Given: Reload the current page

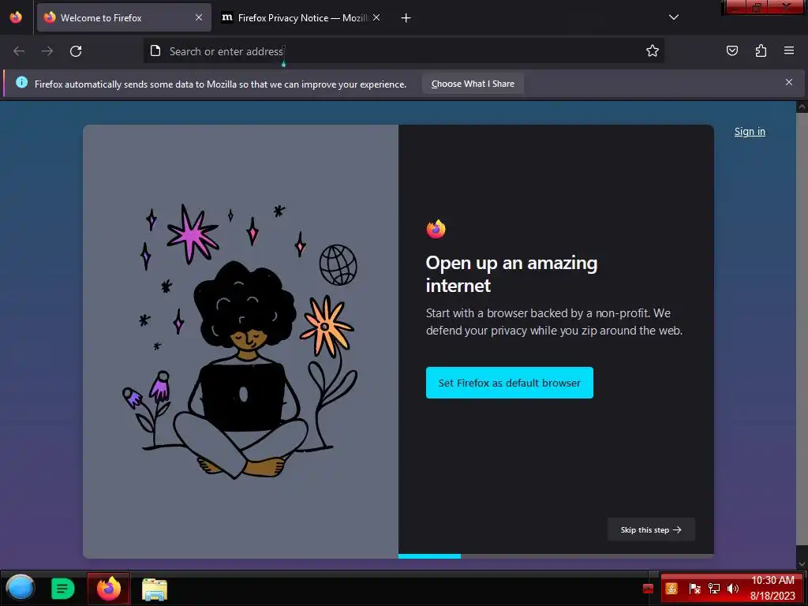Looking at the screenshot, I should [x=76, y=51].
